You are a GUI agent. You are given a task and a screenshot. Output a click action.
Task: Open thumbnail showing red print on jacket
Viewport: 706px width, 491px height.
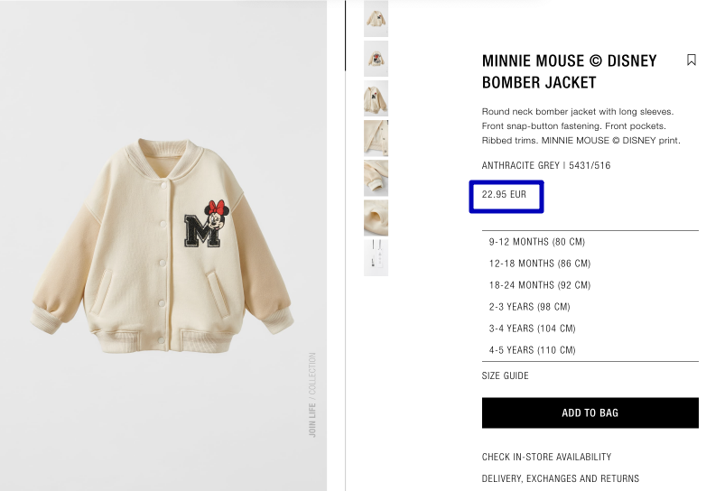pyautogui.click(x=376, y=59)
